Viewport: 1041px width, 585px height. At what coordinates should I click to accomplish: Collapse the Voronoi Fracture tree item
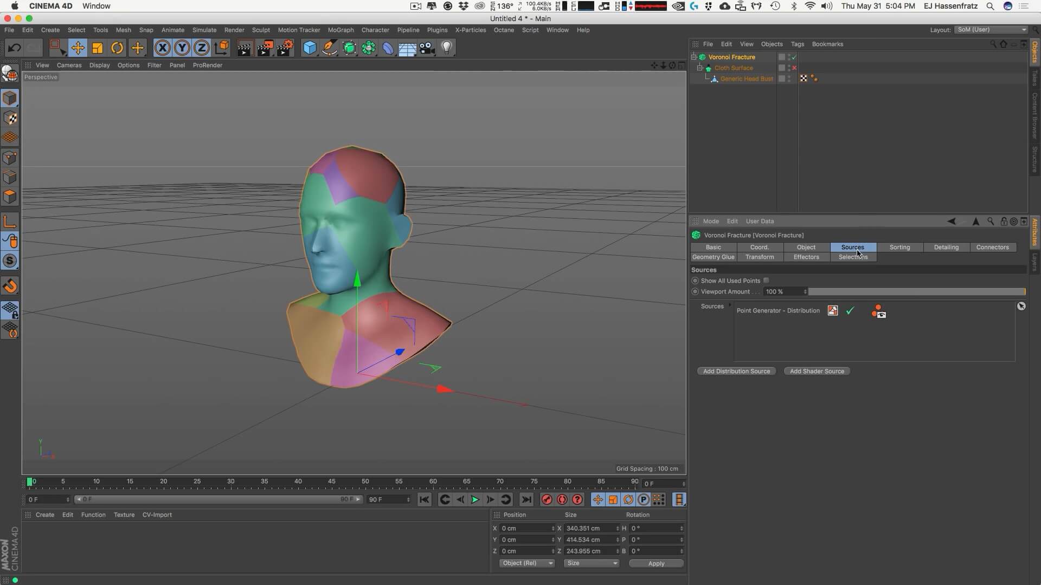693,57
